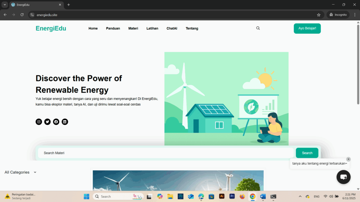
Task: Open Microsoft Word from the taskbar
Action: point(263,196)
